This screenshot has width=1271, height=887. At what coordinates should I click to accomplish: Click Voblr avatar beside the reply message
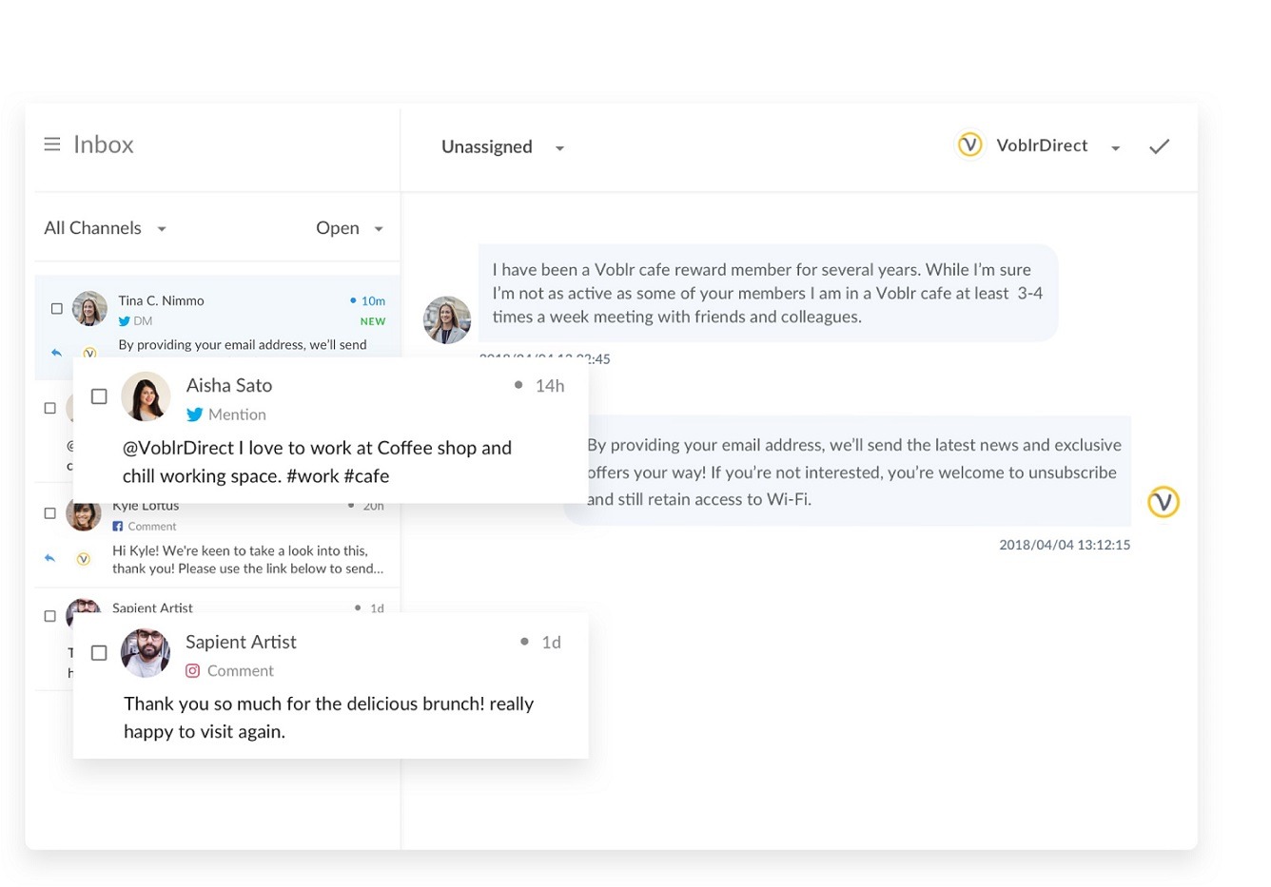tap(1163, 502)
